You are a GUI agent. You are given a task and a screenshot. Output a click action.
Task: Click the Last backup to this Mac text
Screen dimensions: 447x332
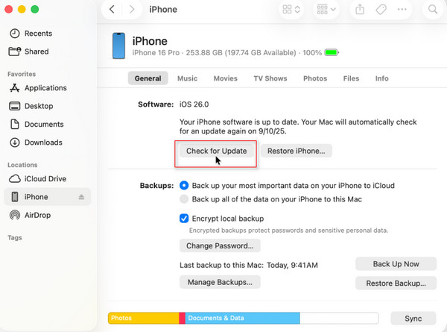(x=249, y=265)
